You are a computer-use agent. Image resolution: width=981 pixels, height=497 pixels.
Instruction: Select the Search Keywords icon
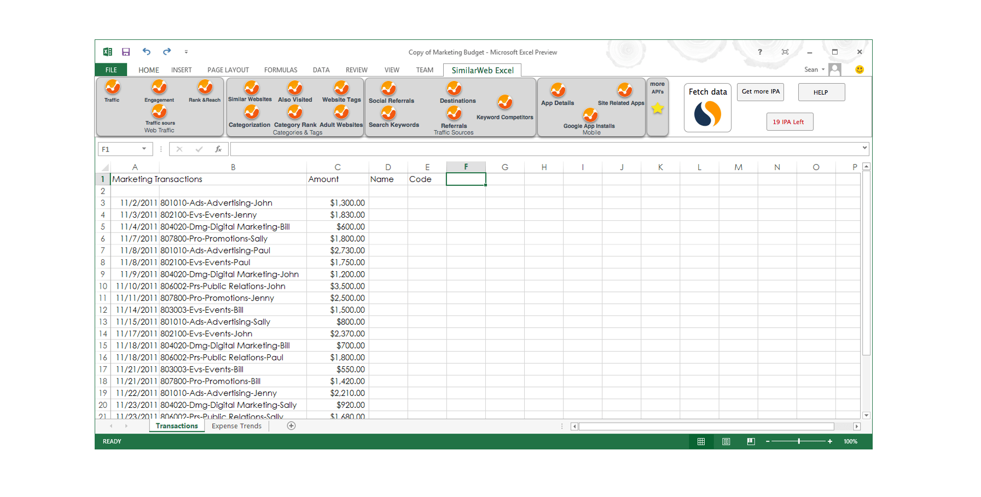pos(388,114)
